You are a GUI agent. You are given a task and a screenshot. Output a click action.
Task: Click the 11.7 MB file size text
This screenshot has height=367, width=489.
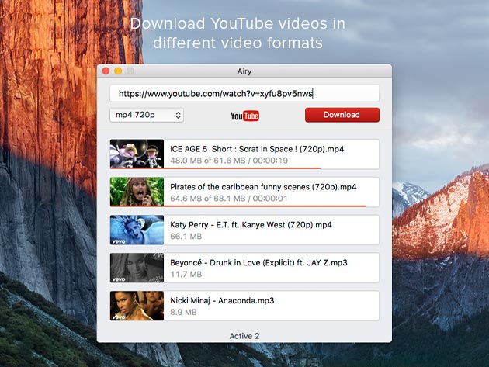click(186, 275)
